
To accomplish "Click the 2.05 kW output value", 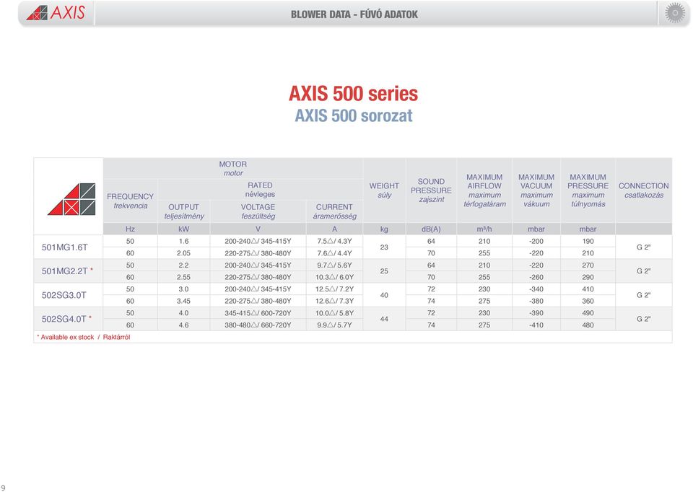I will [184, 253].
